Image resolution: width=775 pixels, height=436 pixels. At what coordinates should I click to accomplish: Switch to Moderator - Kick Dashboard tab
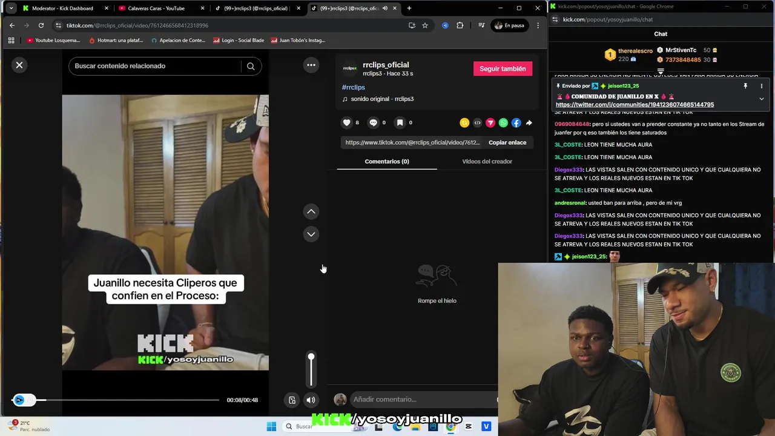[62, 8]
